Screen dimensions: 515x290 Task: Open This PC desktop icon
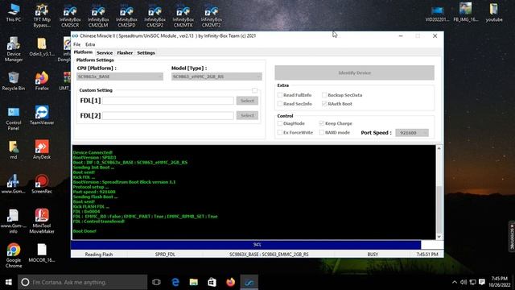click(14, 13)
